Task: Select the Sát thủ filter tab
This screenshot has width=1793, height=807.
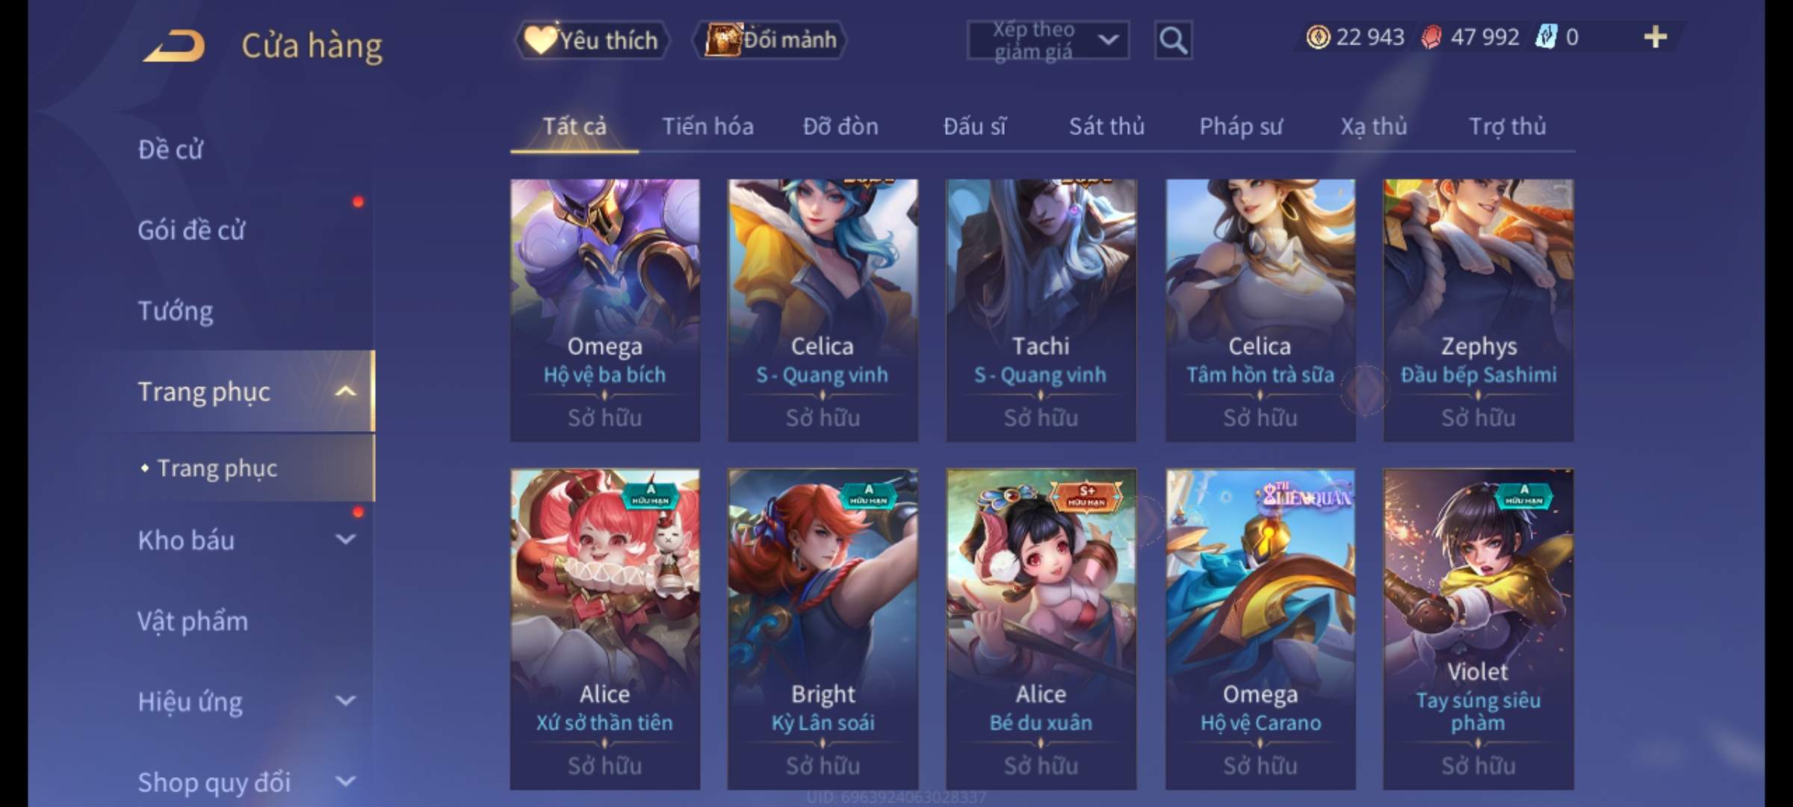Action: click(x=1106, y=126)
